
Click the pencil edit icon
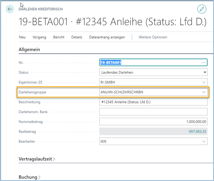pyautogui.click(x=202, y=9)
